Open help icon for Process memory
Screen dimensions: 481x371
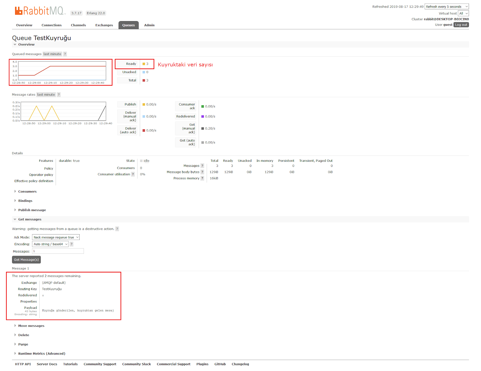(x=202, y=179)
